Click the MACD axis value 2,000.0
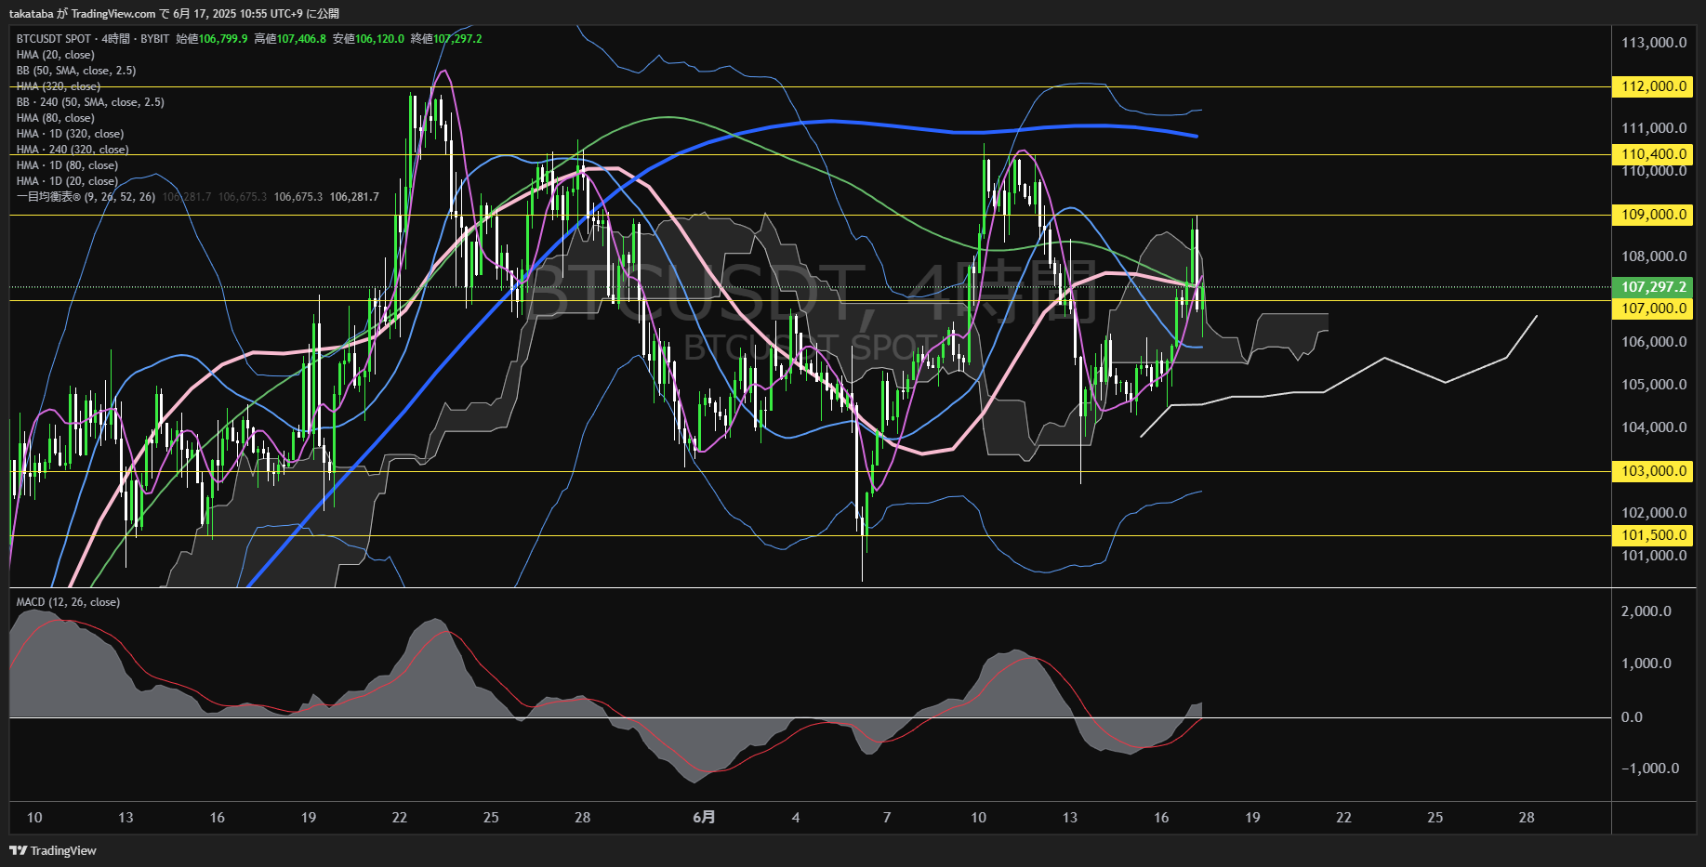This screenshot has height=867, width=1706. (1646, 611)
